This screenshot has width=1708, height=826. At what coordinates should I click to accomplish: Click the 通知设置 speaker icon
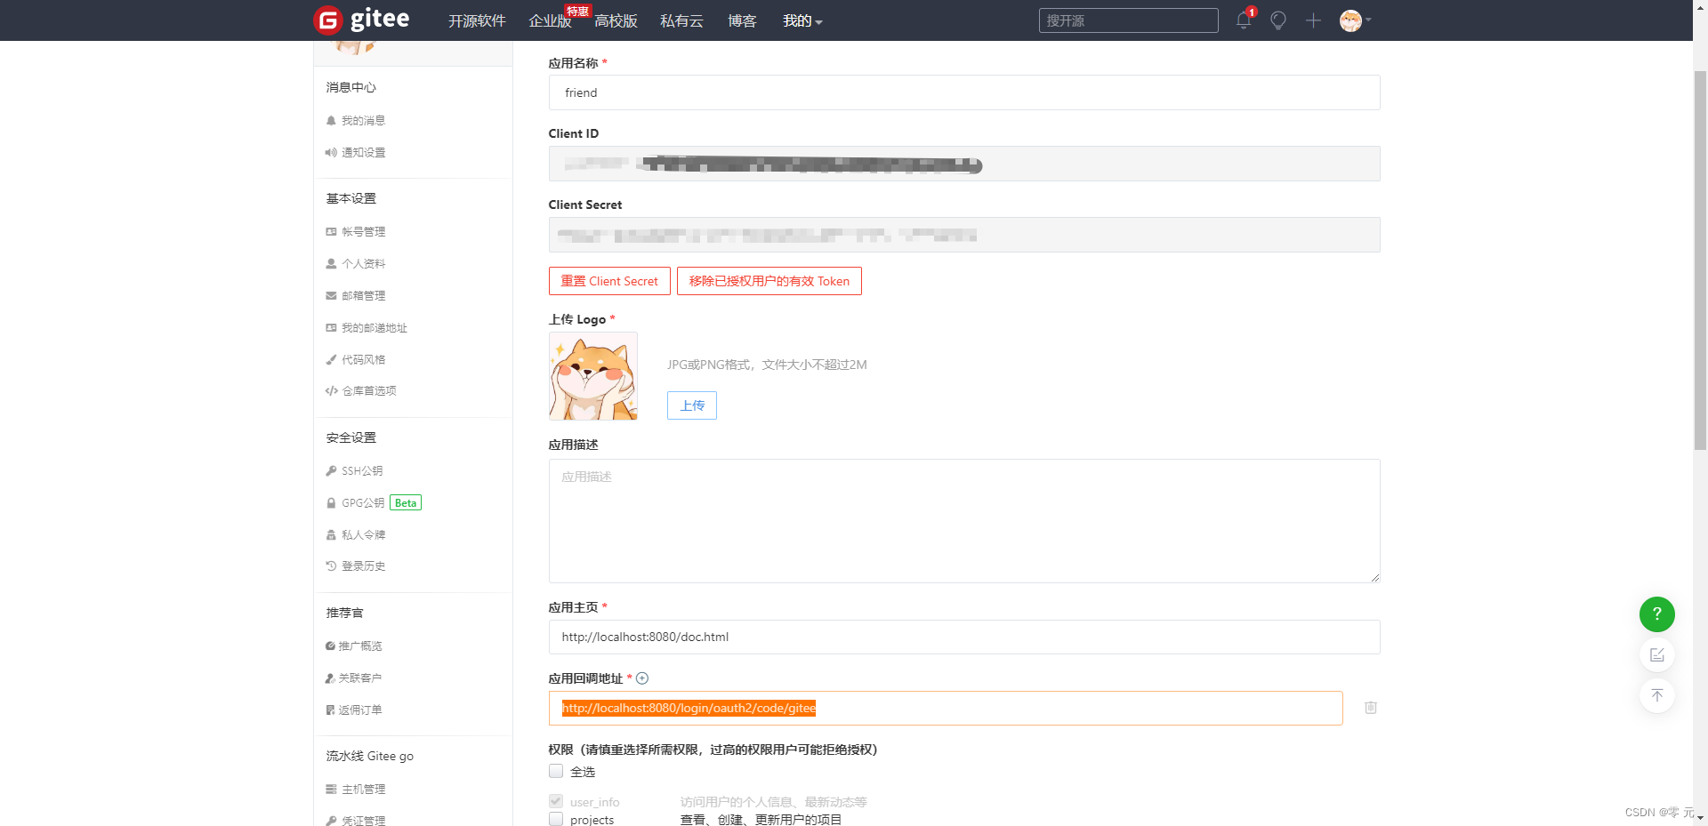tap(331, 152)
